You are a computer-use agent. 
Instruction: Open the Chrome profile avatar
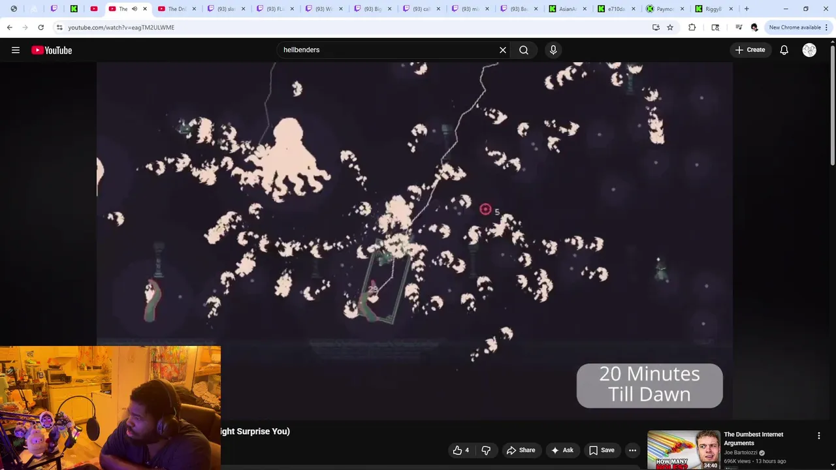tap(754, 27)
